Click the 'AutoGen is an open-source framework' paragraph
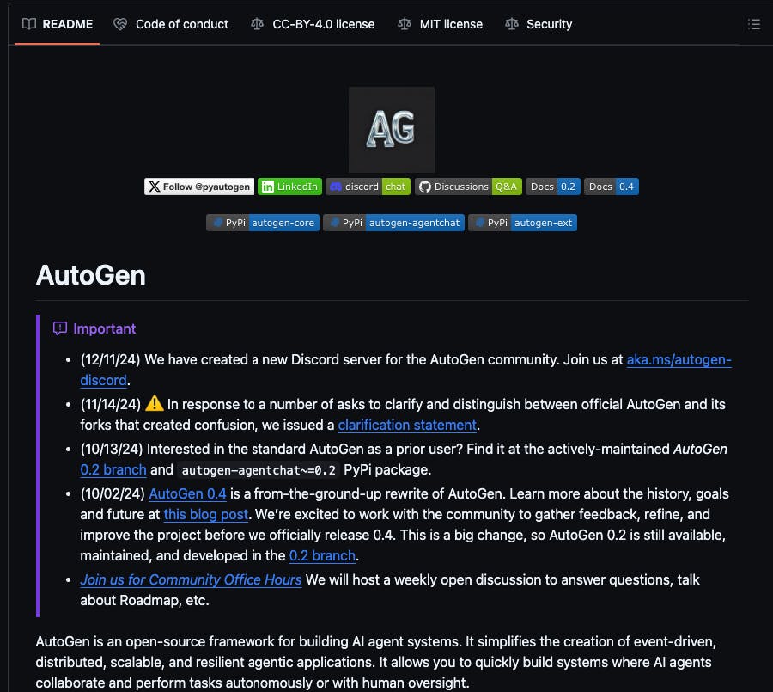 [x=375, y=663]
